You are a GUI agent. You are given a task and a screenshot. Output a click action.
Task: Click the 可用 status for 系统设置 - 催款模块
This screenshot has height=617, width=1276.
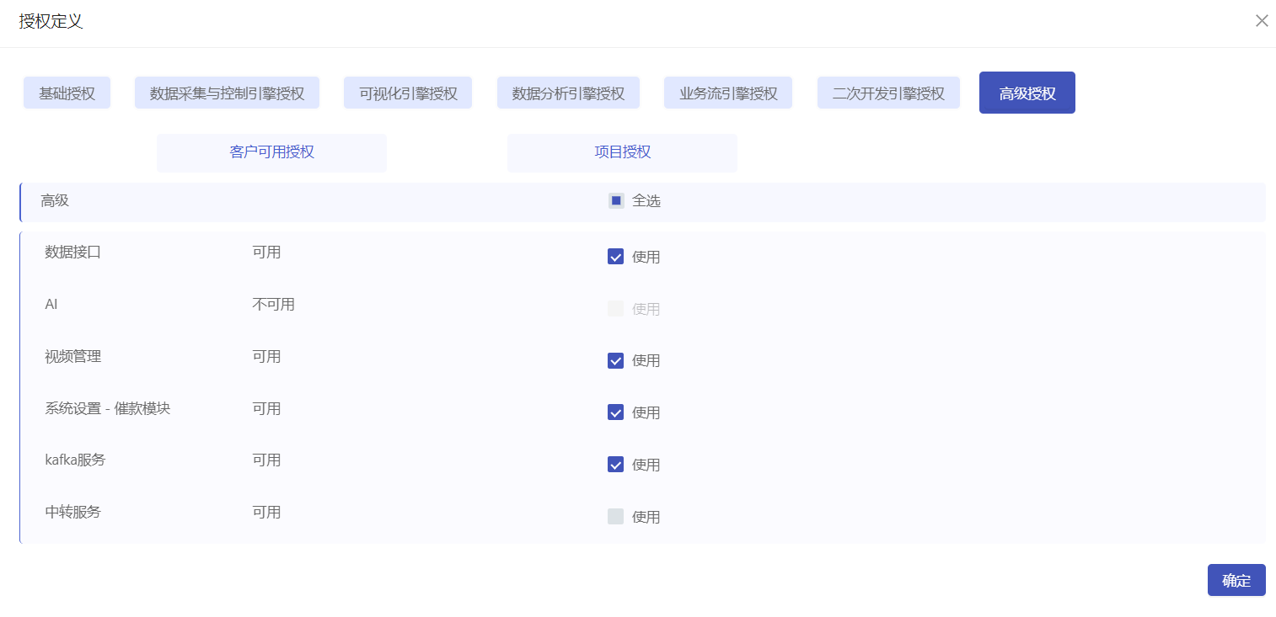(x=266, y=408)
